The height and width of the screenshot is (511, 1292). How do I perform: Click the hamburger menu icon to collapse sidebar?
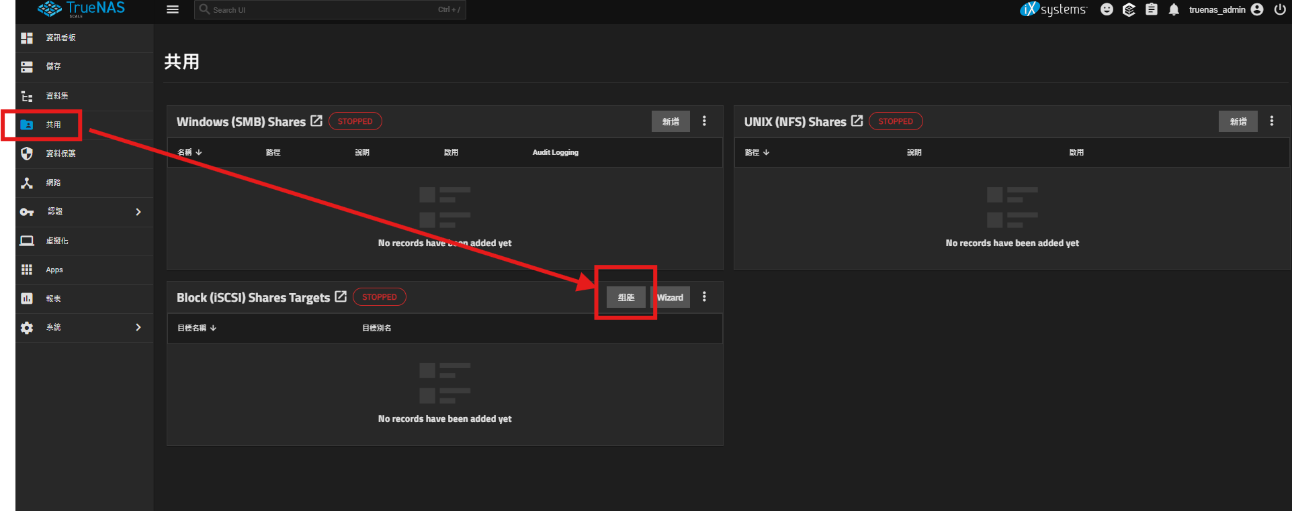click(x=173, y=9)
